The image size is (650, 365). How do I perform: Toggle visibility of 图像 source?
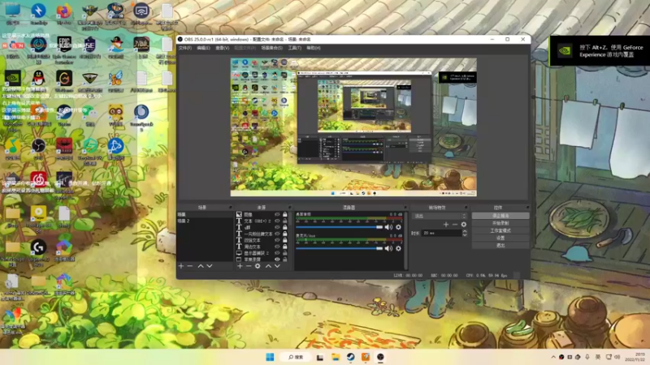click(277, 214)
